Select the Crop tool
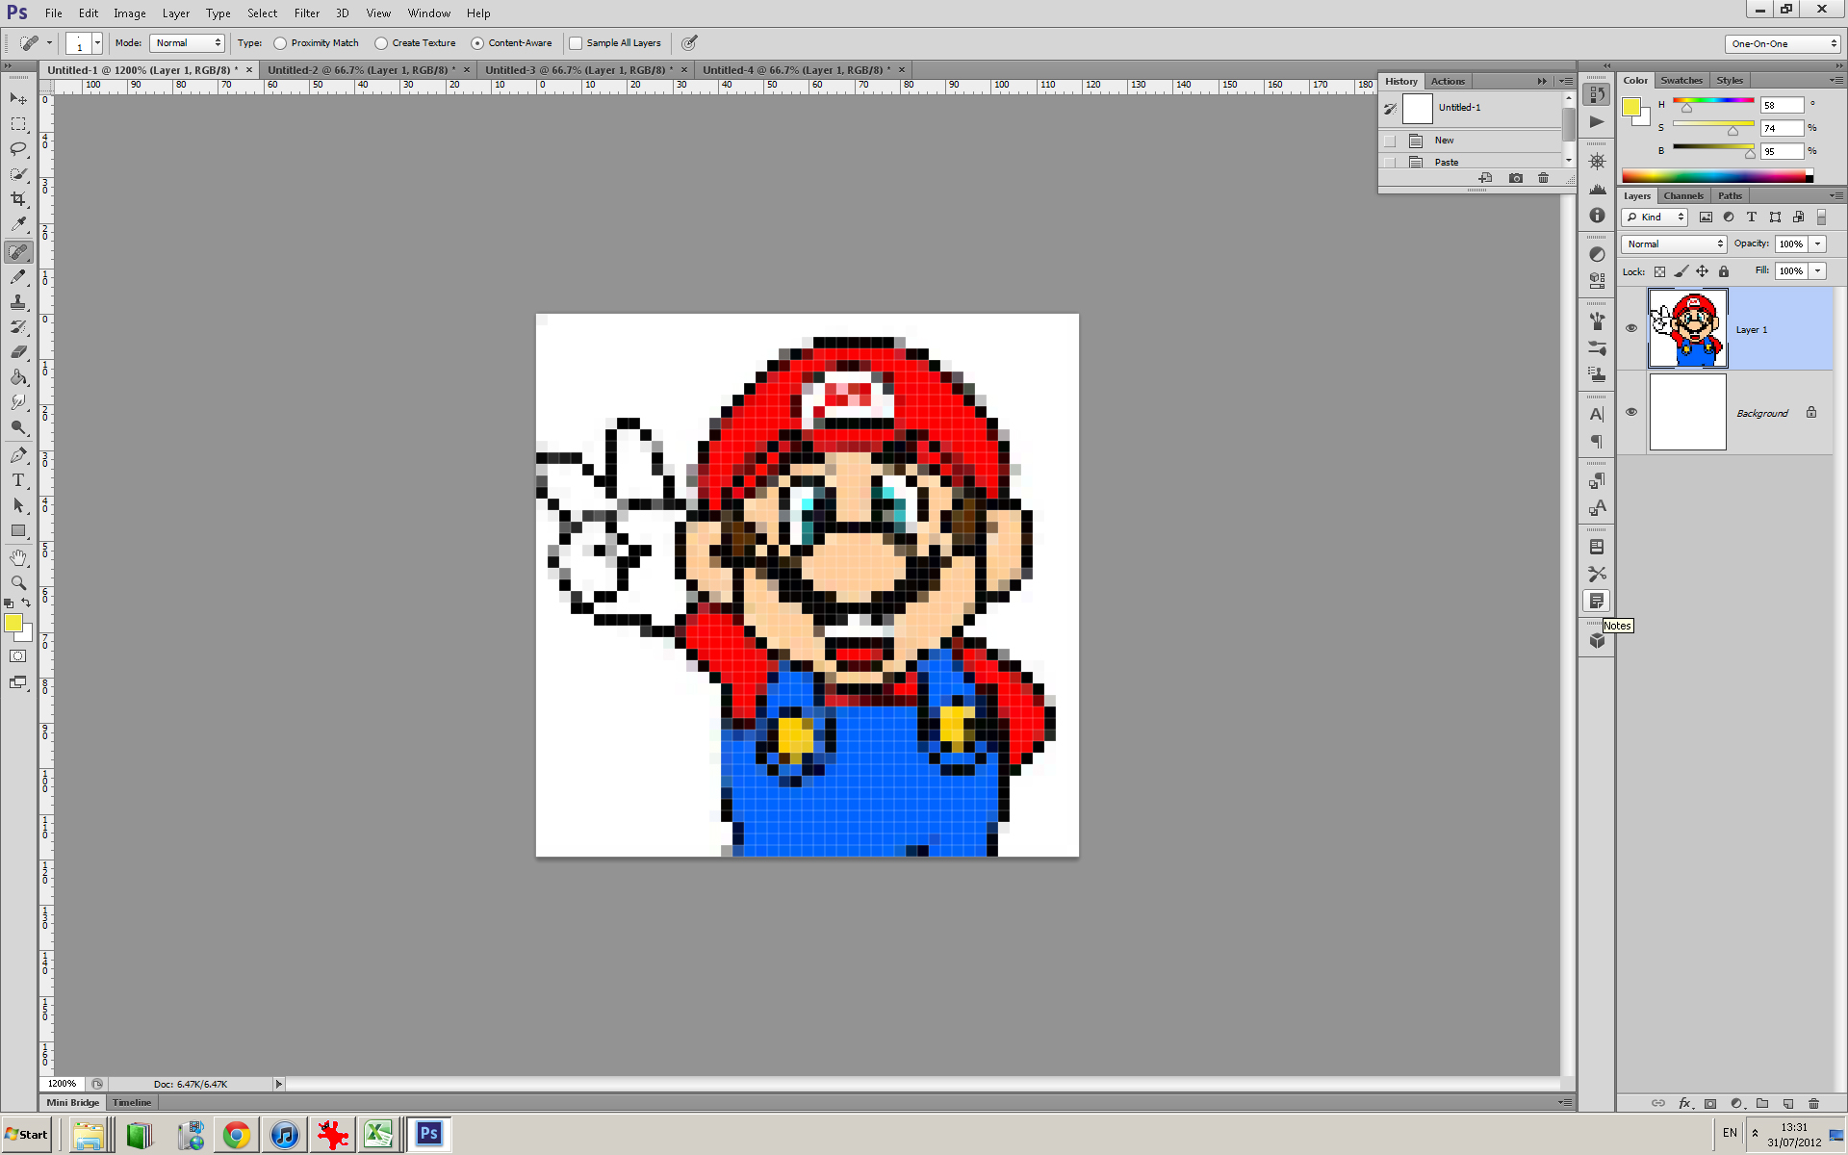 [18, 199]
